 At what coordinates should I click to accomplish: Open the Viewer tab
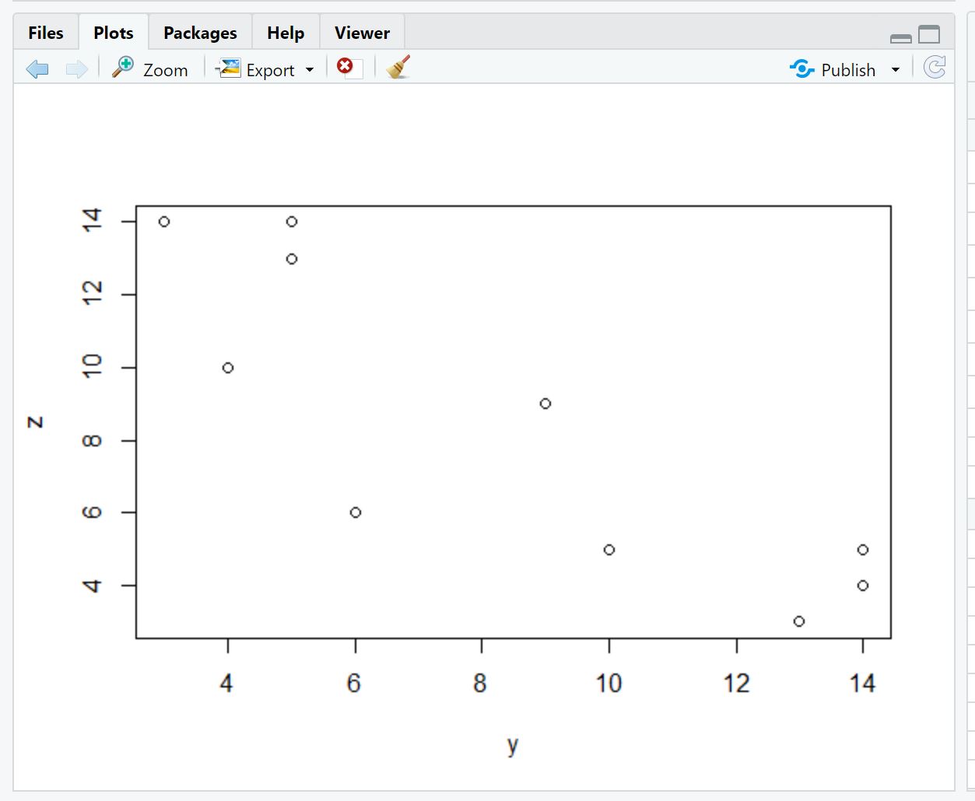click(361, 33)
